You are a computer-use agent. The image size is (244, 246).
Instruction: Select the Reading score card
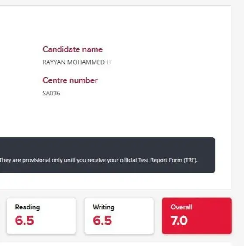(x=41, y=216)
